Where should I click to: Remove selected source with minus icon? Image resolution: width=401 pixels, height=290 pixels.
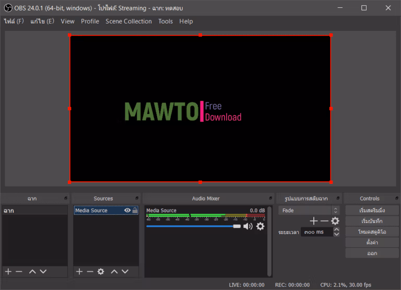pyautogui.click(x=90, y=271)
